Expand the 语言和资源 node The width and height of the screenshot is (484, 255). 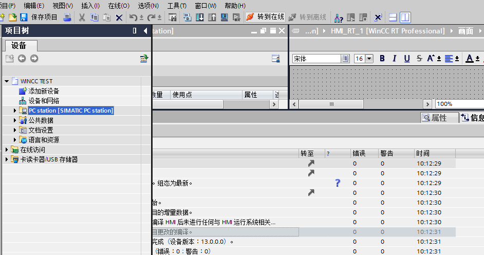coord(15,140)
